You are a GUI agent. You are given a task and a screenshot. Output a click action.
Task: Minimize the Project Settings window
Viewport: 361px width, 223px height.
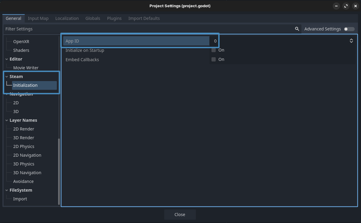click(336, 6)
